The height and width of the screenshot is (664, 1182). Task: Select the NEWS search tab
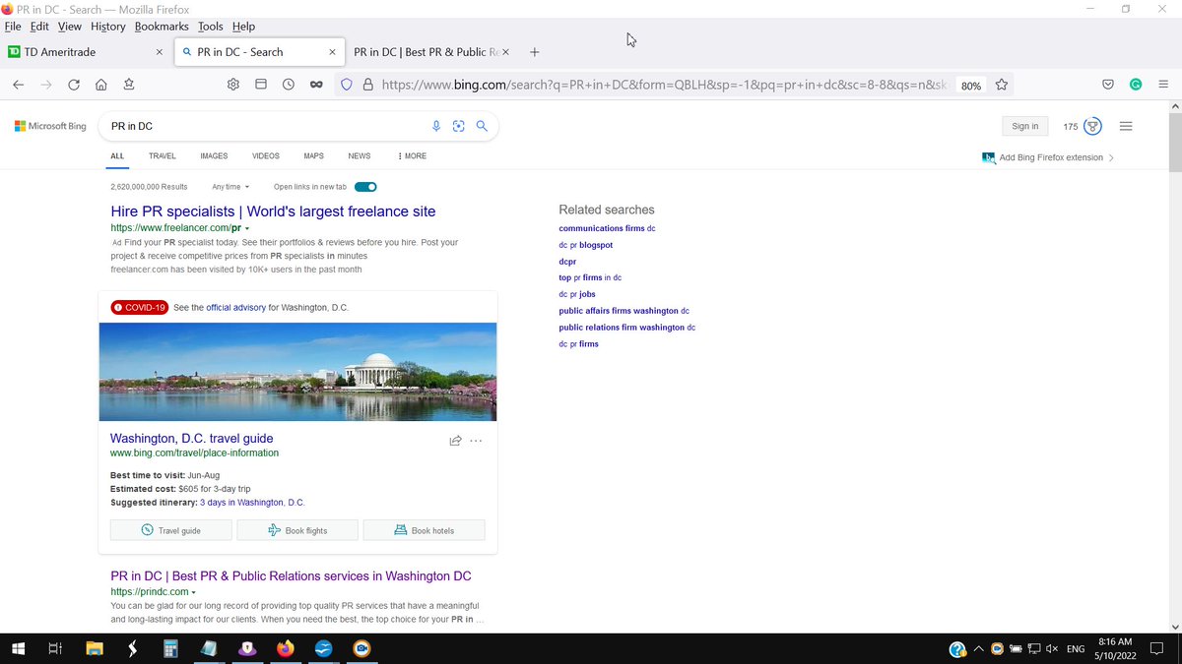tap(360, 156)
